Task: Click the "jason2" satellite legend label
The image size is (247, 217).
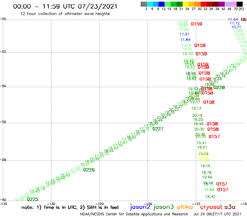Action: point(140,207)
